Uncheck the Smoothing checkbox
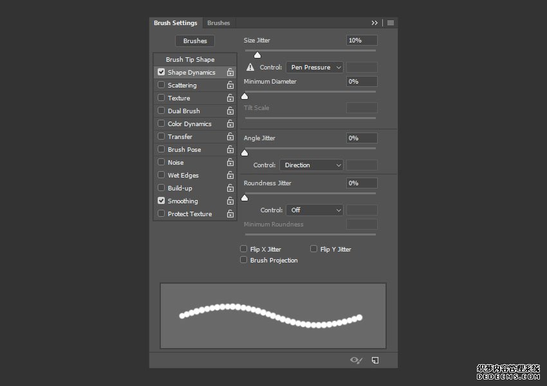Image resolution: width=547 pixels, height=386 pixels. [x=161, y=201]
